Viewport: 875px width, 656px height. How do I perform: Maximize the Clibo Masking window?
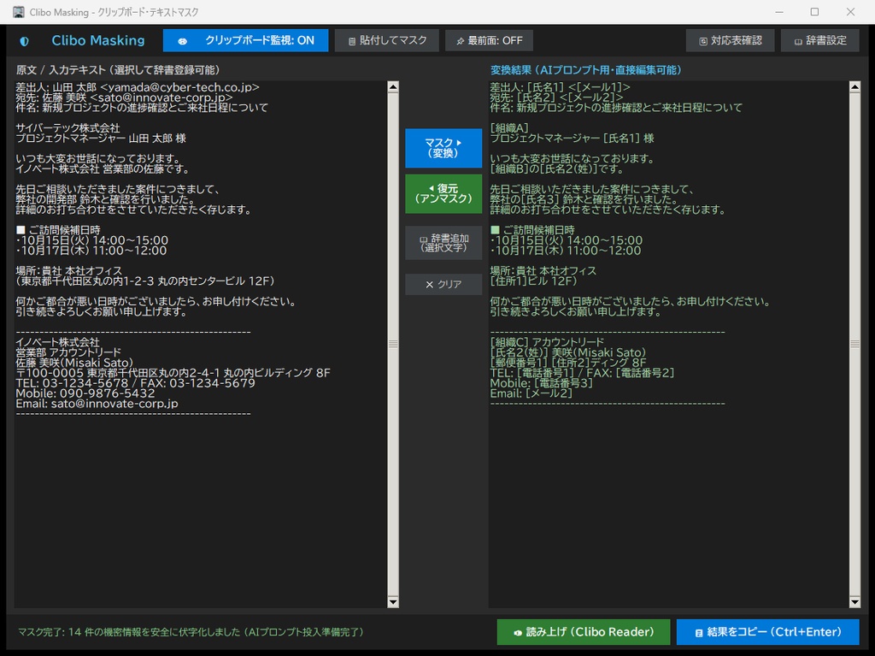814,12
